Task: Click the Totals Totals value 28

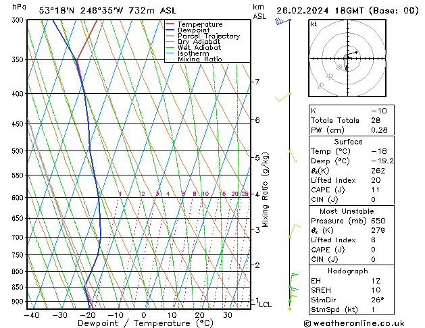Action: [376, 120]
